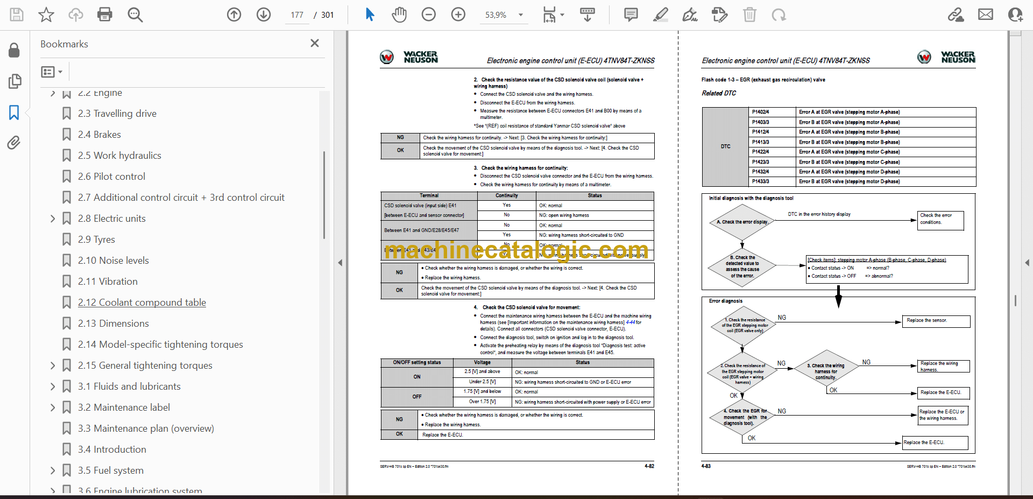Open the 2.10 Noise levels bookmark

tap(113, 261)
